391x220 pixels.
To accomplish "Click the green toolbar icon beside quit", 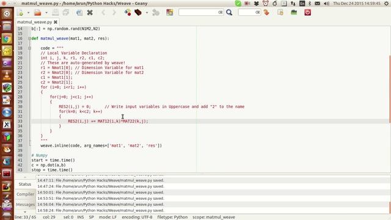I will click(x=294, y=12).
